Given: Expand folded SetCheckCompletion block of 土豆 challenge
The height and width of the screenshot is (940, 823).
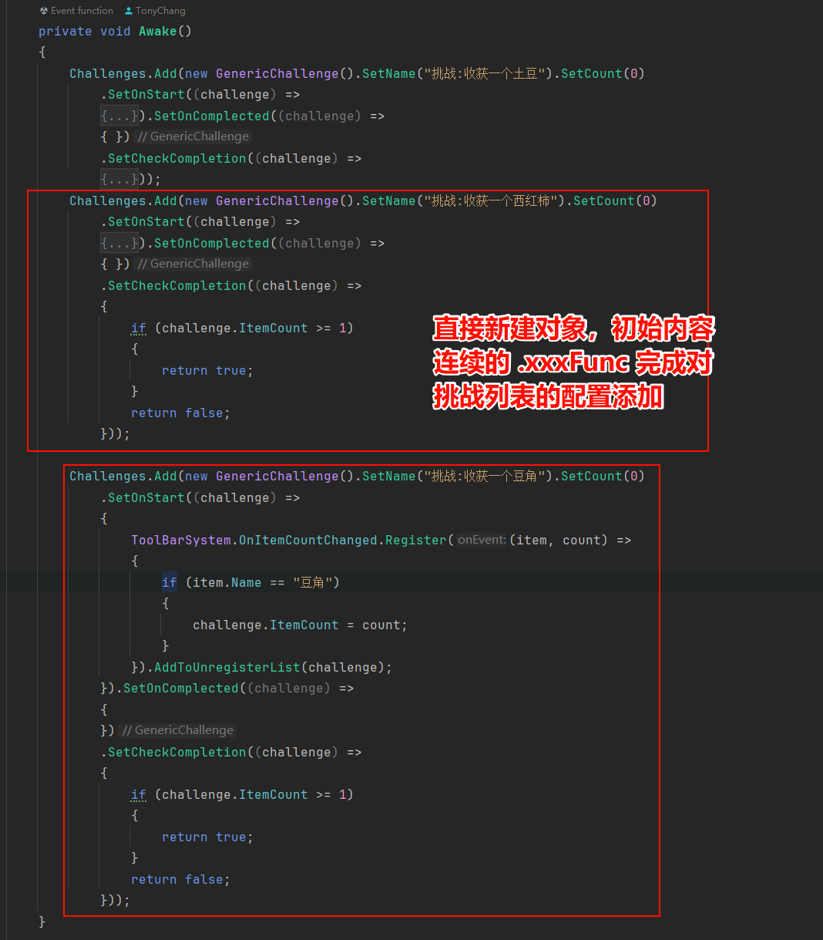Looking at the screenshot, I should tap(119, 179).
